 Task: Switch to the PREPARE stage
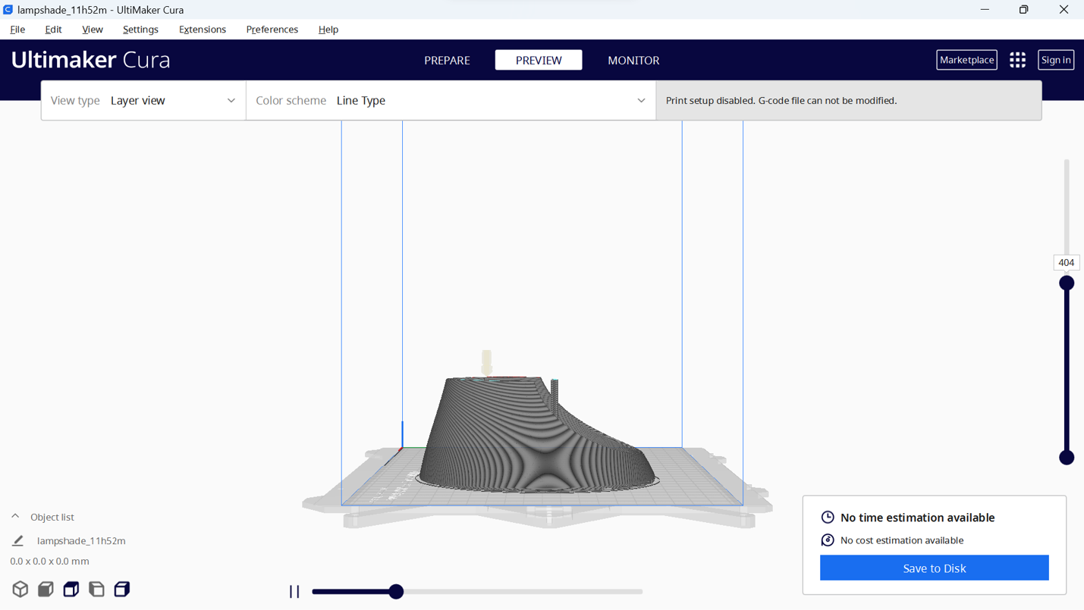(x=447, y=60)
